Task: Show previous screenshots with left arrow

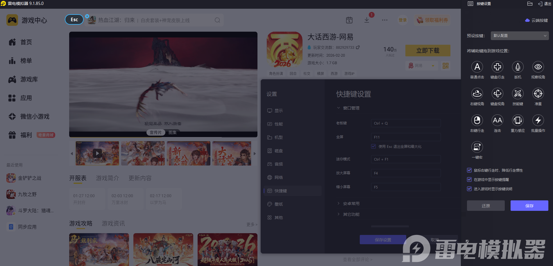Action: pos(72,154)
